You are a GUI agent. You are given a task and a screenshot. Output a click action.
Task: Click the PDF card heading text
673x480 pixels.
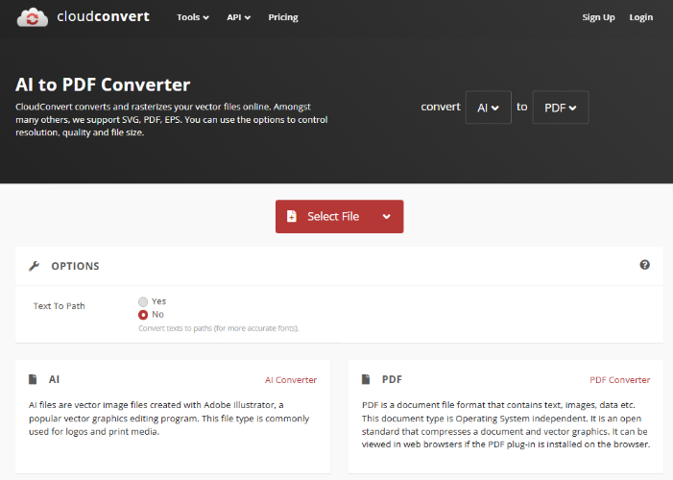pyautogui.click(x=392, y=379)
